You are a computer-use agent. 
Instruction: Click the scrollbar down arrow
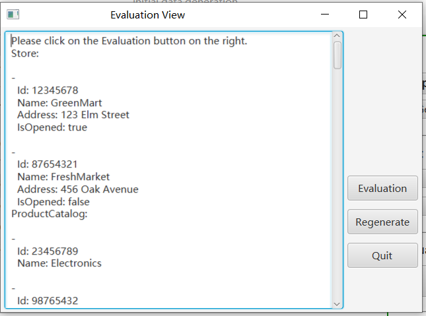(x=337, y=303)
